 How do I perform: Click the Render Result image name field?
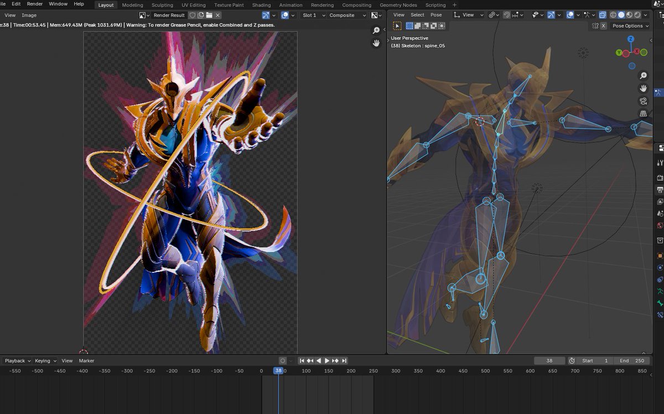point(169,15)
